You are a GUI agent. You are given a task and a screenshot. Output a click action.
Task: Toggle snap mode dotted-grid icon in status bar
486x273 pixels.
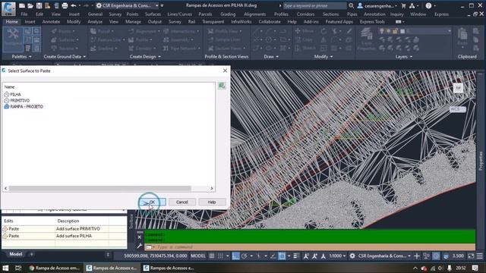tap(220, 256)
